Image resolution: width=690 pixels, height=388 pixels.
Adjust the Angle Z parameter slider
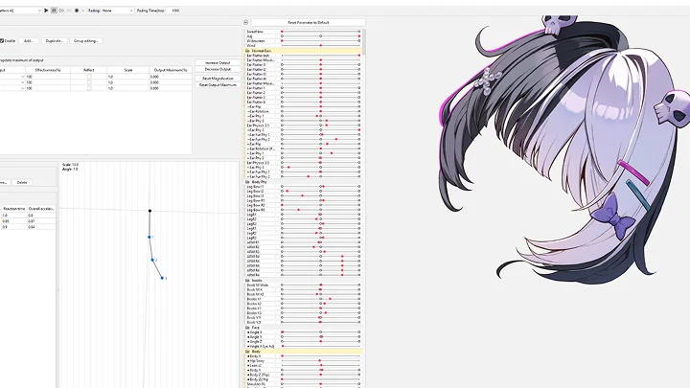click(320, 341)
